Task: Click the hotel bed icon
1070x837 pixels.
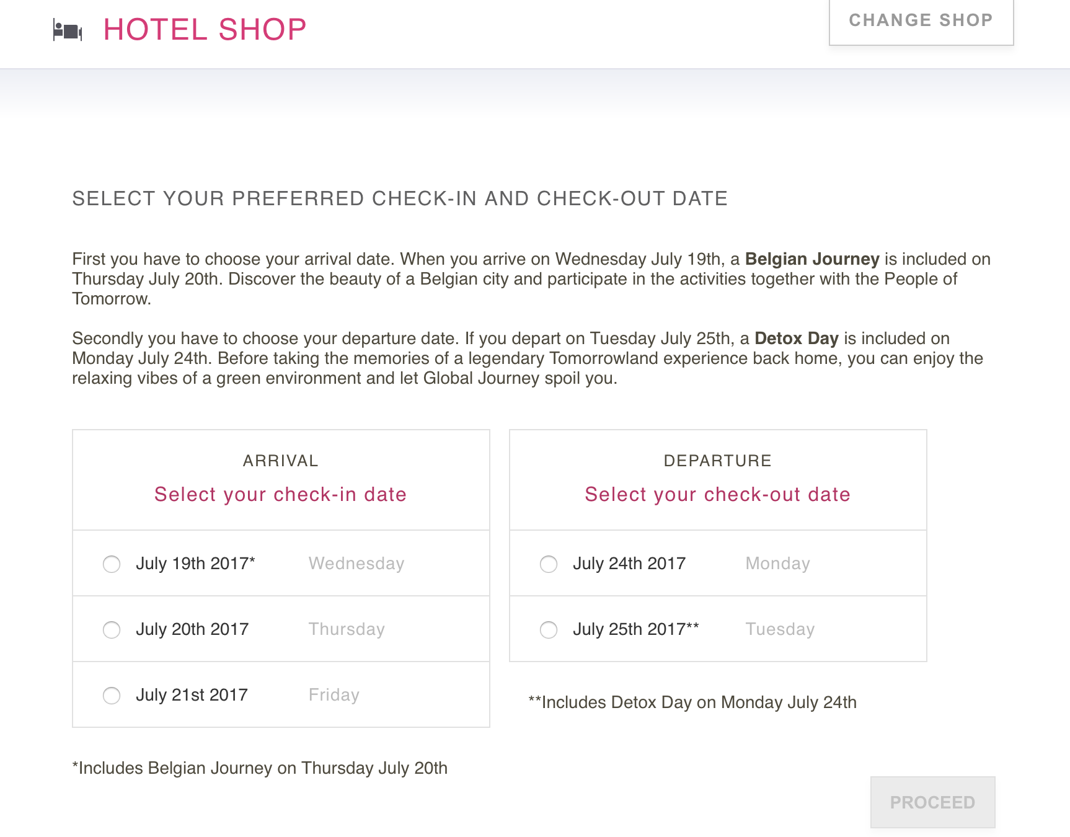Action: 68,31
